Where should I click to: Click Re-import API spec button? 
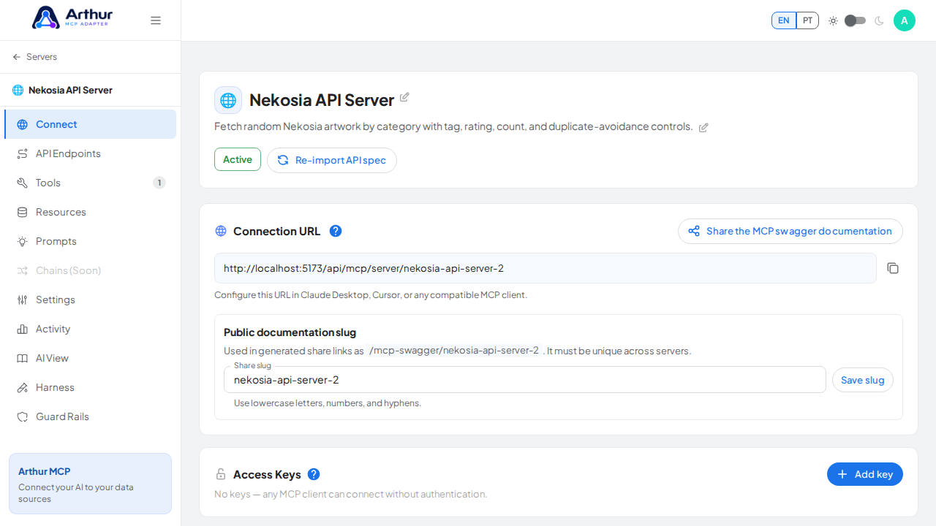(x=332, y=160)
